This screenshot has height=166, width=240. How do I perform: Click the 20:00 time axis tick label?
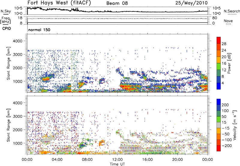click(177, 160)
